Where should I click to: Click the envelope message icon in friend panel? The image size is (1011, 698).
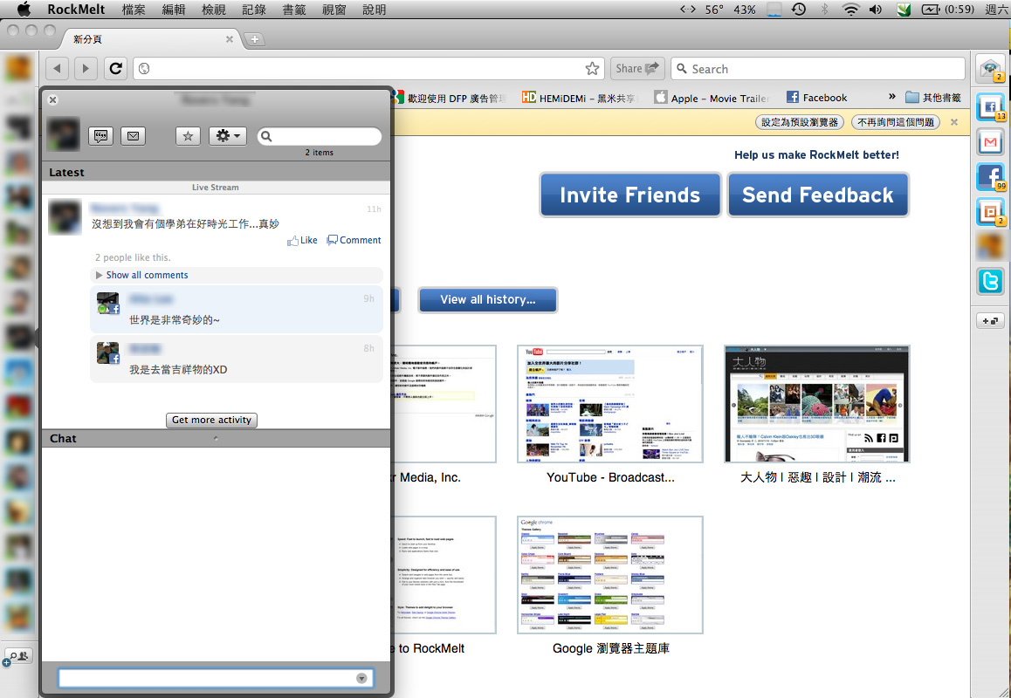point(133,136)
